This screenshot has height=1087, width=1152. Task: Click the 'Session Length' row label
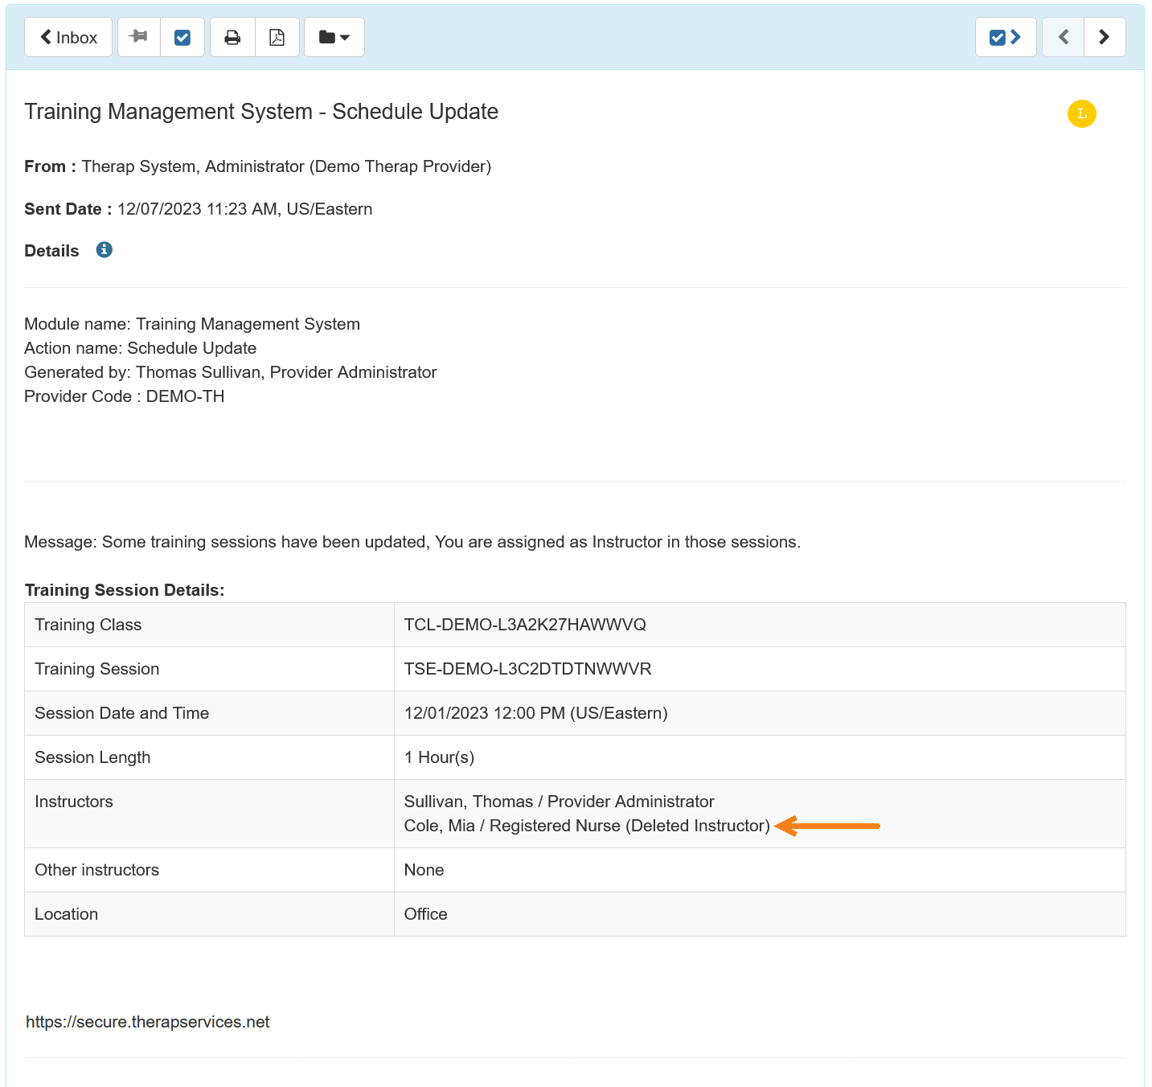point(92,757)
